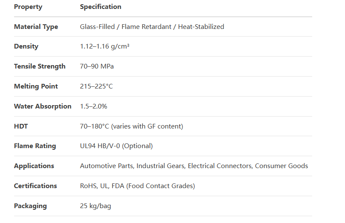Select the HDT property label
This screenshot has height=223, width=345.
(x=21, y=126)
